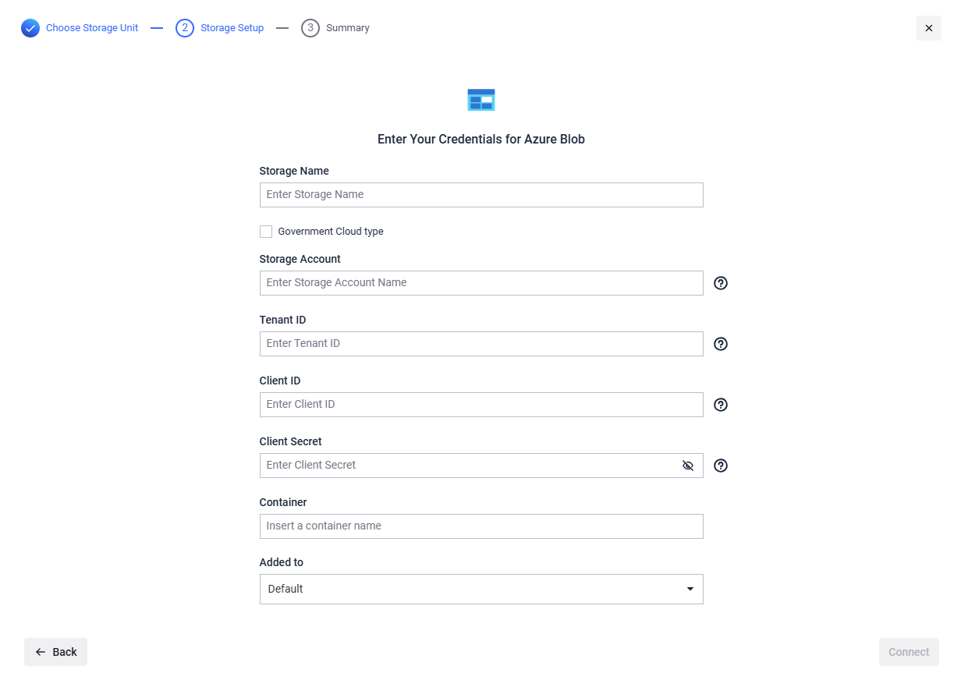961x687 pixels.
Task: Go to the Choose Storage Unit step
Action: click(92, 28)
